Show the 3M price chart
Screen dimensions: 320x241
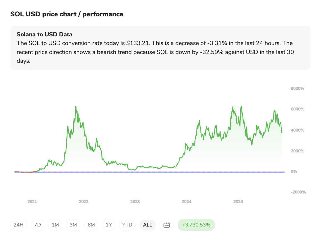[x=73, y=225]
